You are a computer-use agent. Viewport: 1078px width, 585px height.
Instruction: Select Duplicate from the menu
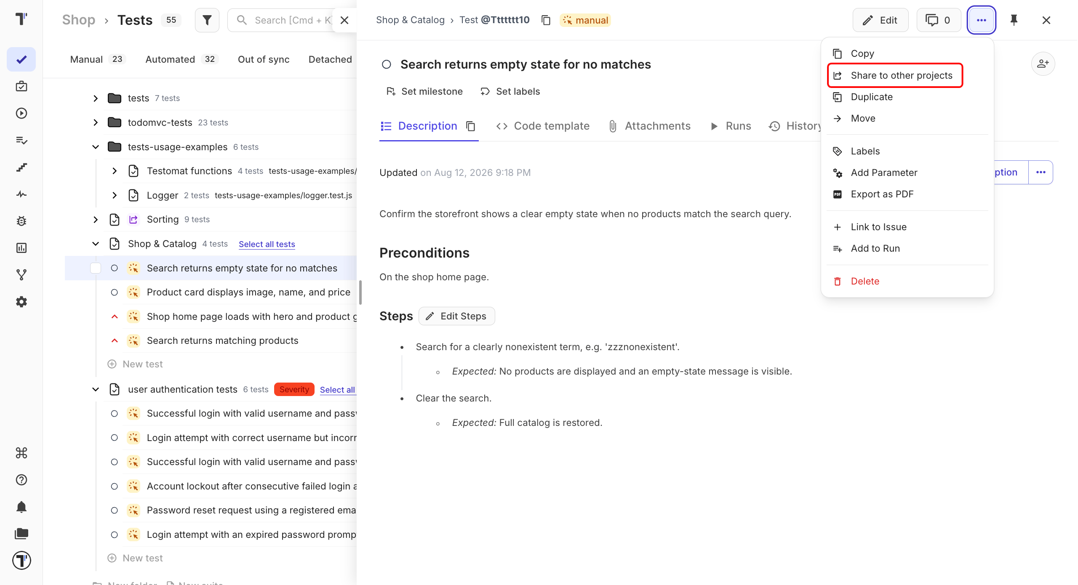907,97
